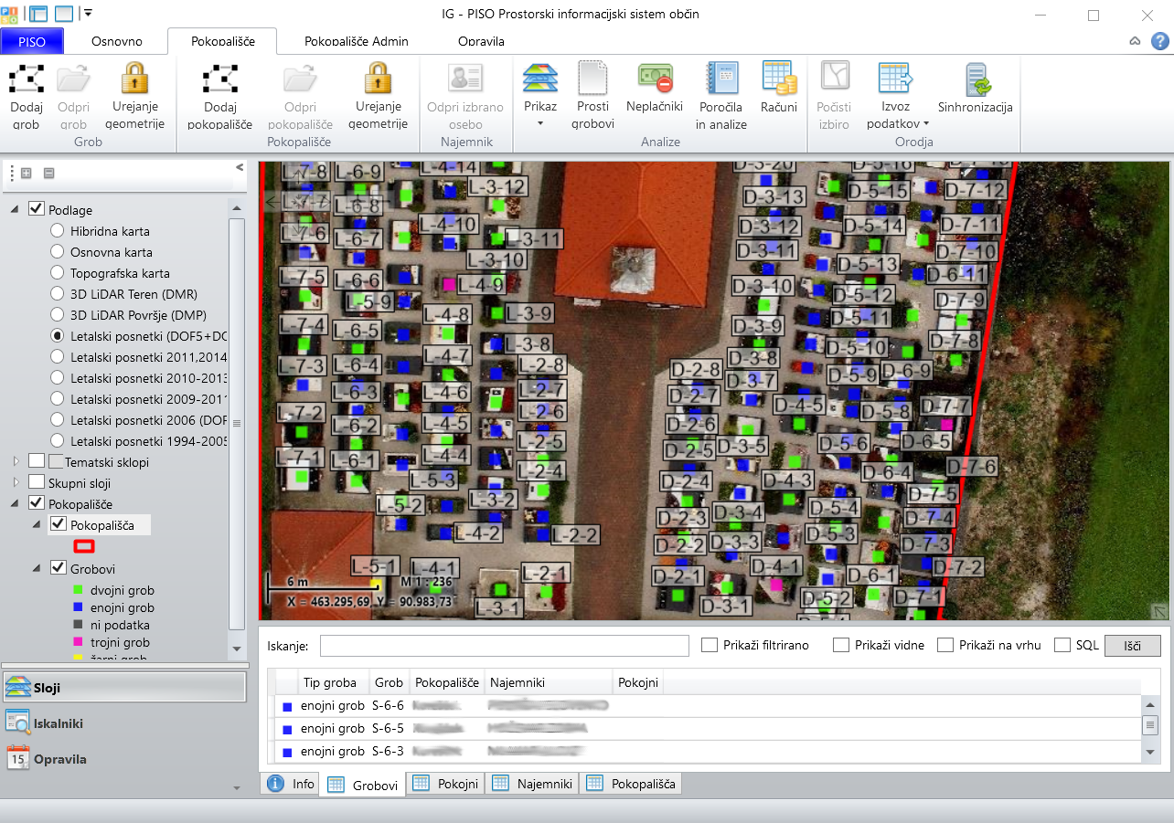The height and width of the screenshot is (823, 1174).
Task: Click the Dodaj grob icon
Action: click(27, 79)
